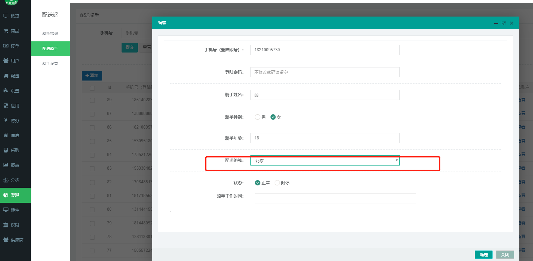The width and height of the screenshot is (533, 261).
Task: Open 骑手提现 submenu item
Action: (50, 34)
